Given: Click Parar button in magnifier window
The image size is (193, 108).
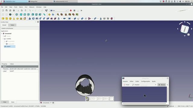Looking at the screenshot, I should pyautogui.click(x=126, y=85).
